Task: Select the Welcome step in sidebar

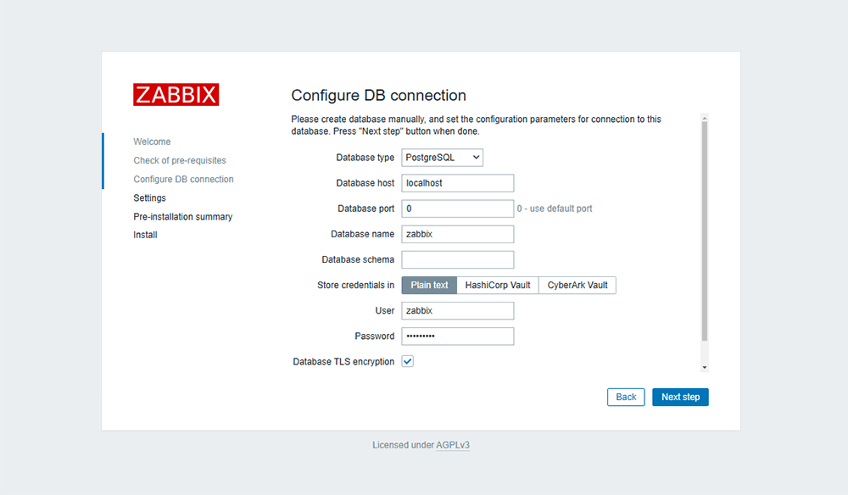Action: [x=152, y=142]
